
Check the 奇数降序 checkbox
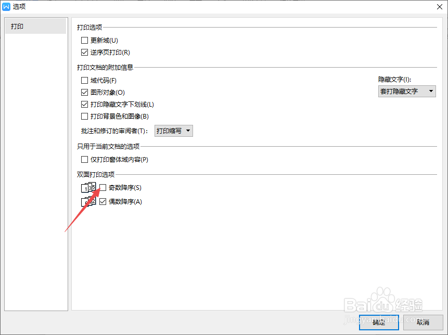(101, 187)
